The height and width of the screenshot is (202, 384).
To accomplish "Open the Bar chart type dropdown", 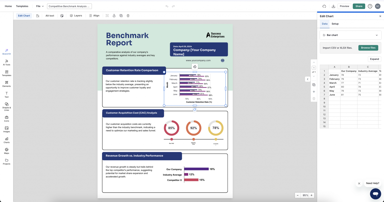I will [350, 35].
